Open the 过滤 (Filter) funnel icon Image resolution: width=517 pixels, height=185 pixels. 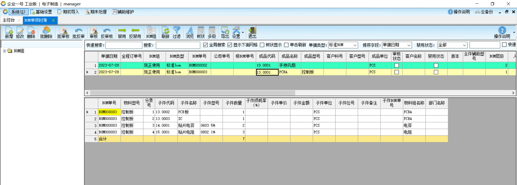[x=177, y=32]
